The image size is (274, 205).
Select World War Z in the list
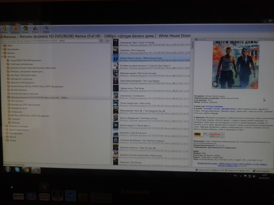[x=135, y=125]
